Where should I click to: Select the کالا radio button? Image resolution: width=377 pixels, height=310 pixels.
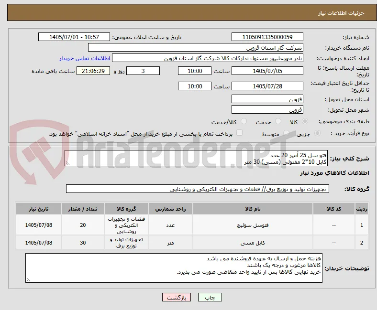[305, 121]
